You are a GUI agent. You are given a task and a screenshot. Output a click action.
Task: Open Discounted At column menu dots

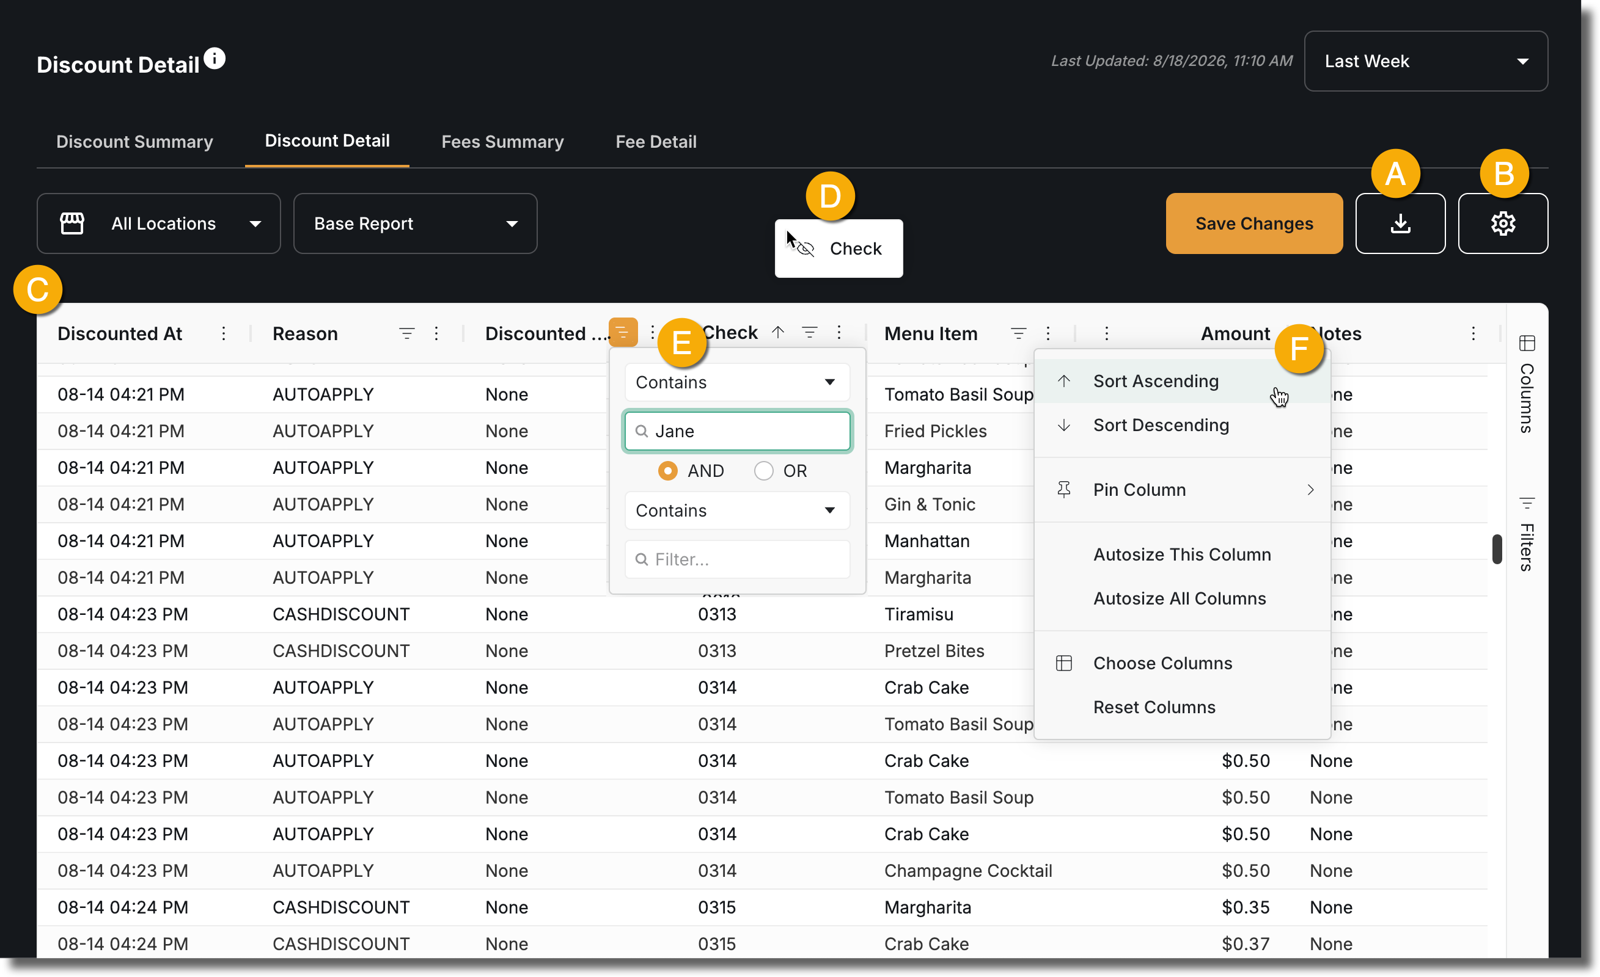click(x=224, y=333)
